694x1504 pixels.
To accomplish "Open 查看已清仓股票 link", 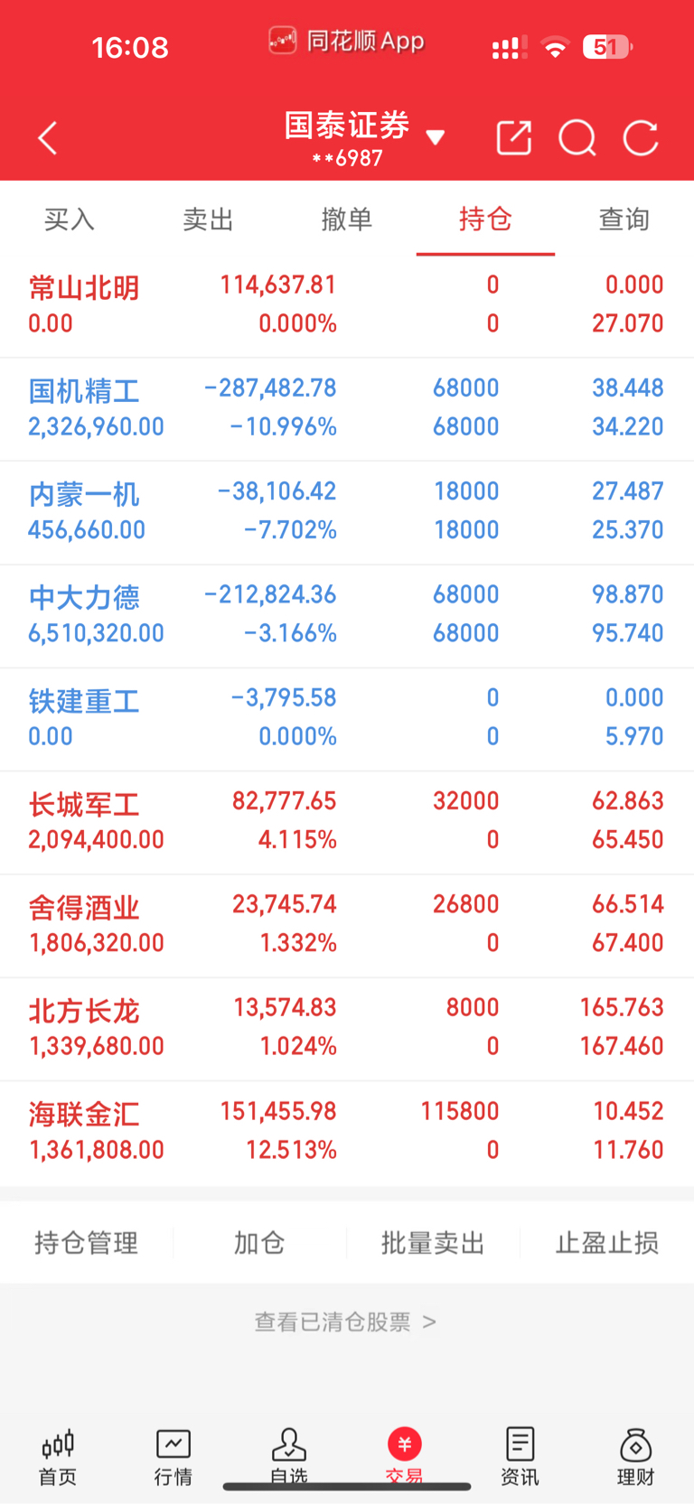I will tap(345, 1322).
